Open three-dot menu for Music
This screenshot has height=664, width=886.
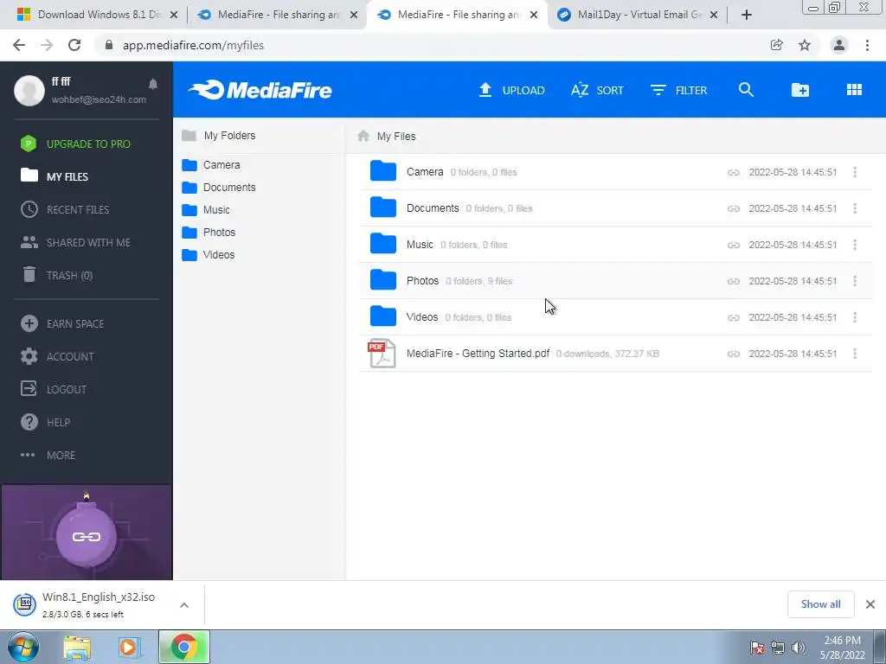tap(855, 245)
